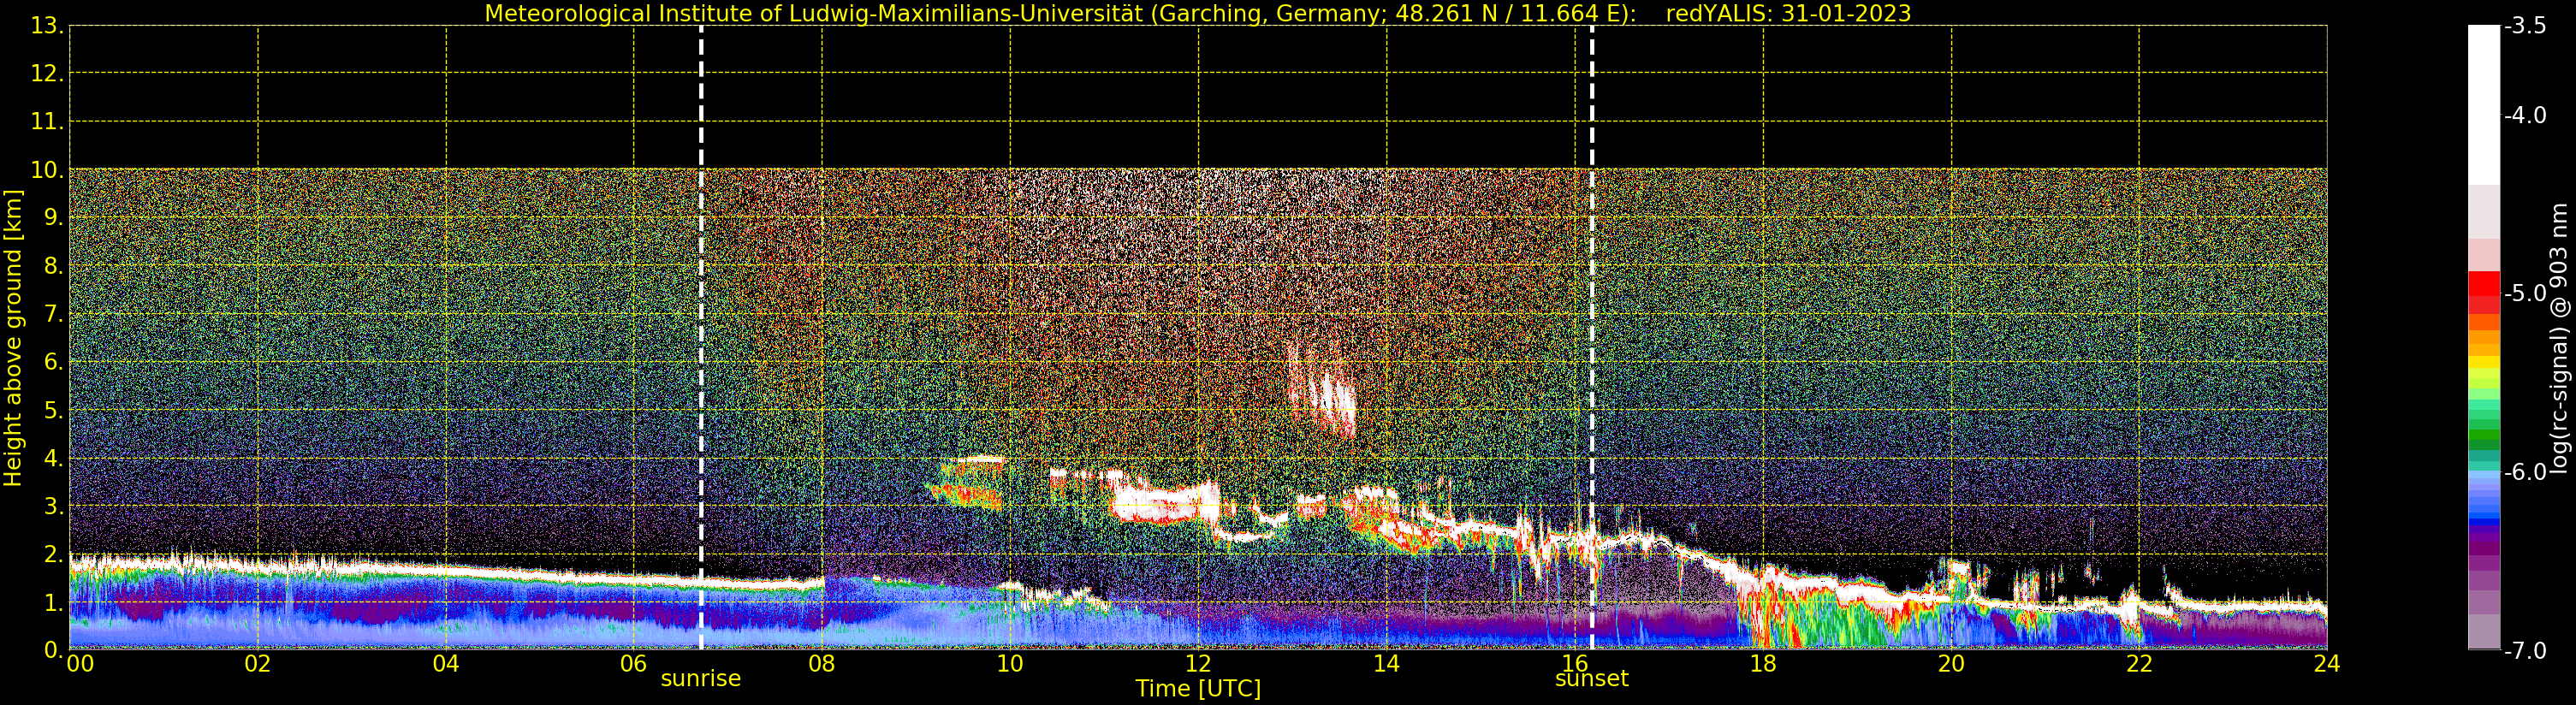2576x705 pixels.
Task: Click the "9." height axis tick label
Action: tap(54, 218)
